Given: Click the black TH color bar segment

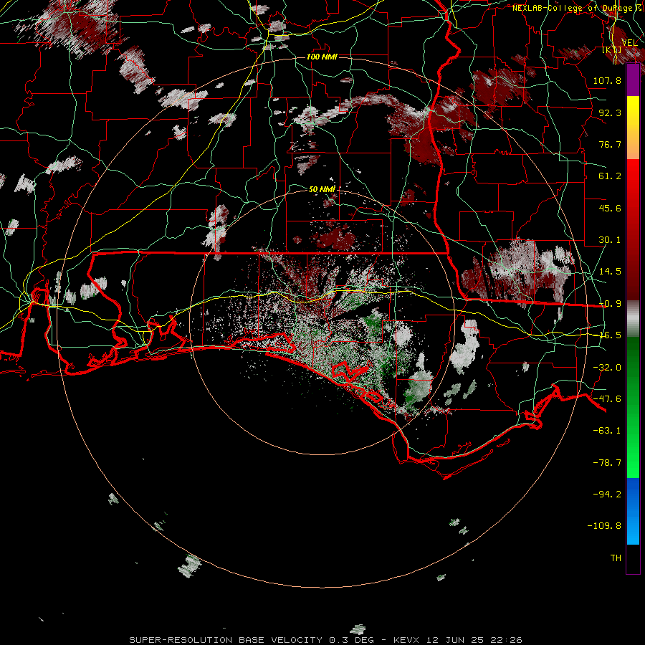Looking at the screenshot, I should 633,559.
